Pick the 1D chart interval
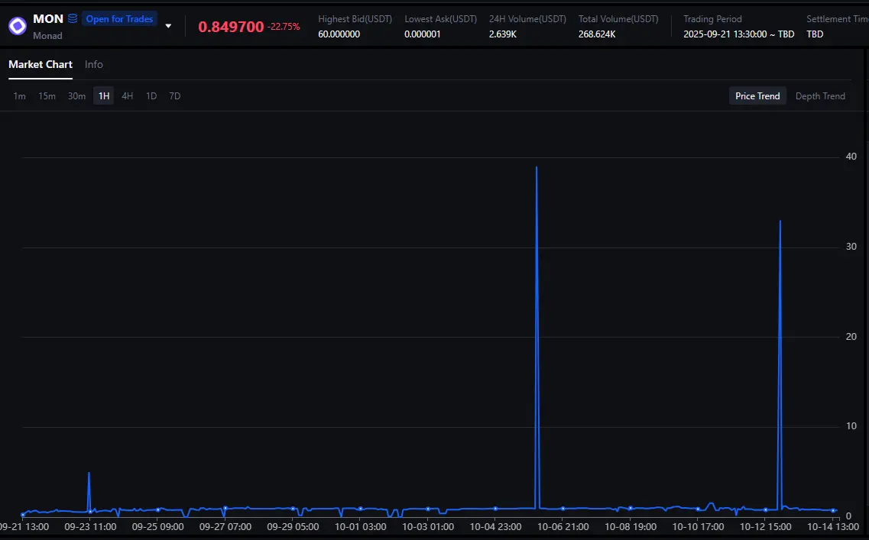This screenshot has height=540, width=869. [x=151, y=96]
